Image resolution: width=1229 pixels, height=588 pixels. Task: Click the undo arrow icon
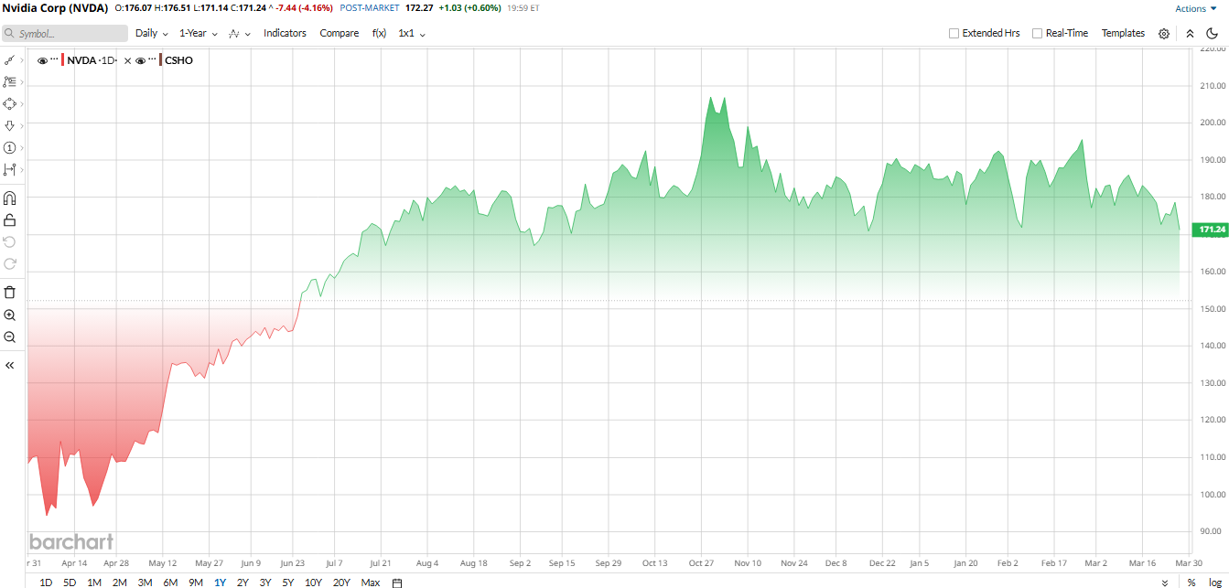[x=9, y=241]
